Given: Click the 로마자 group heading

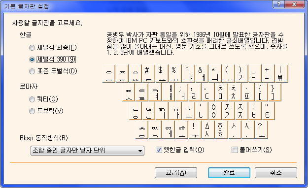Looking at the screenshot, I should [x=29, y=86].
